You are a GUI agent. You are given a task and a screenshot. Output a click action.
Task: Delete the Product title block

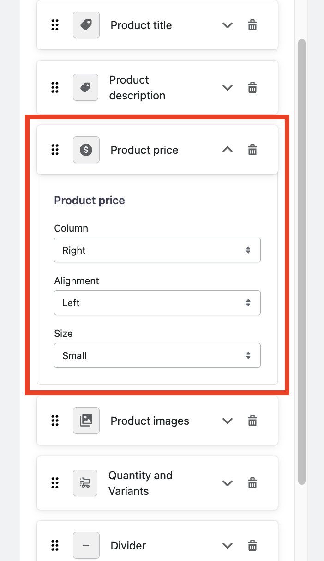click(x=252, y=25)
